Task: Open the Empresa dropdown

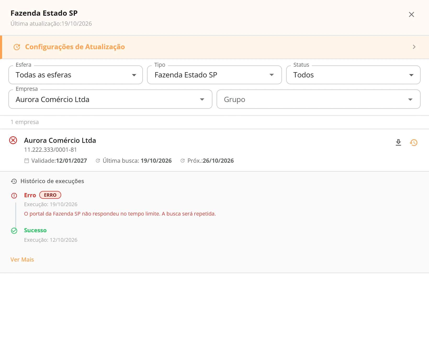Action: pos(110,99)
